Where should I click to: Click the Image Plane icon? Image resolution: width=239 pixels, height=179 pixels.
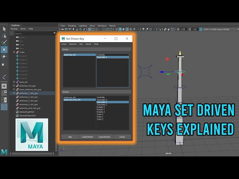[x=77, y=29]
